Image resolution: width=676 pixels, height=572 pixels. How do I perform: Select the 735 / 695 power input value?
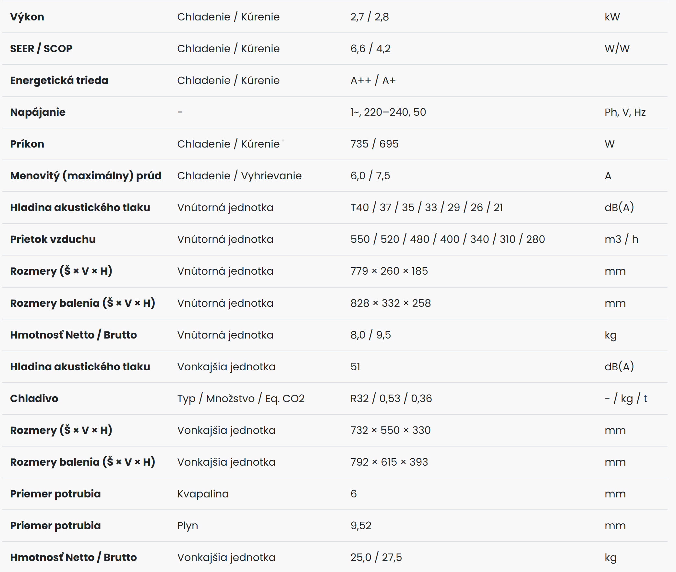[x=374, y=144]
